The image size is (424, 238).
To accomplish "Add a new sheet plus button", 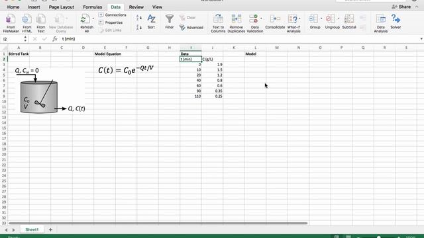I will coord(50,229).
